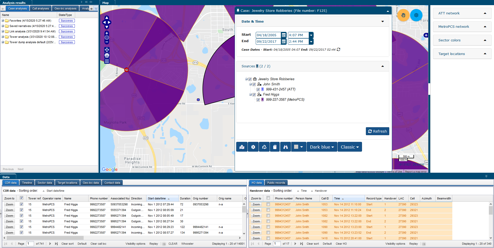Switch to the Timeline tab
The width and height of the screenshot is (494, 248).
coord(27,183)
